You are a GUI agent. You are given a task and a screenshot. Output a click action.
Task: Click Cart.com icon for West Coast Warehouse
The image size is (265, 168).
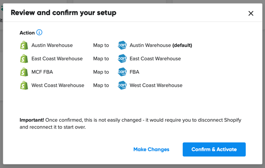click(122, 85)
